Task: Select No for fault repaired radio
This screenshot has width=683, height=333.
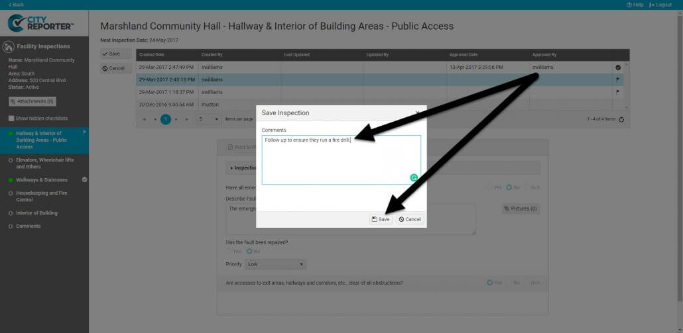Action: [x=249, y=252]
